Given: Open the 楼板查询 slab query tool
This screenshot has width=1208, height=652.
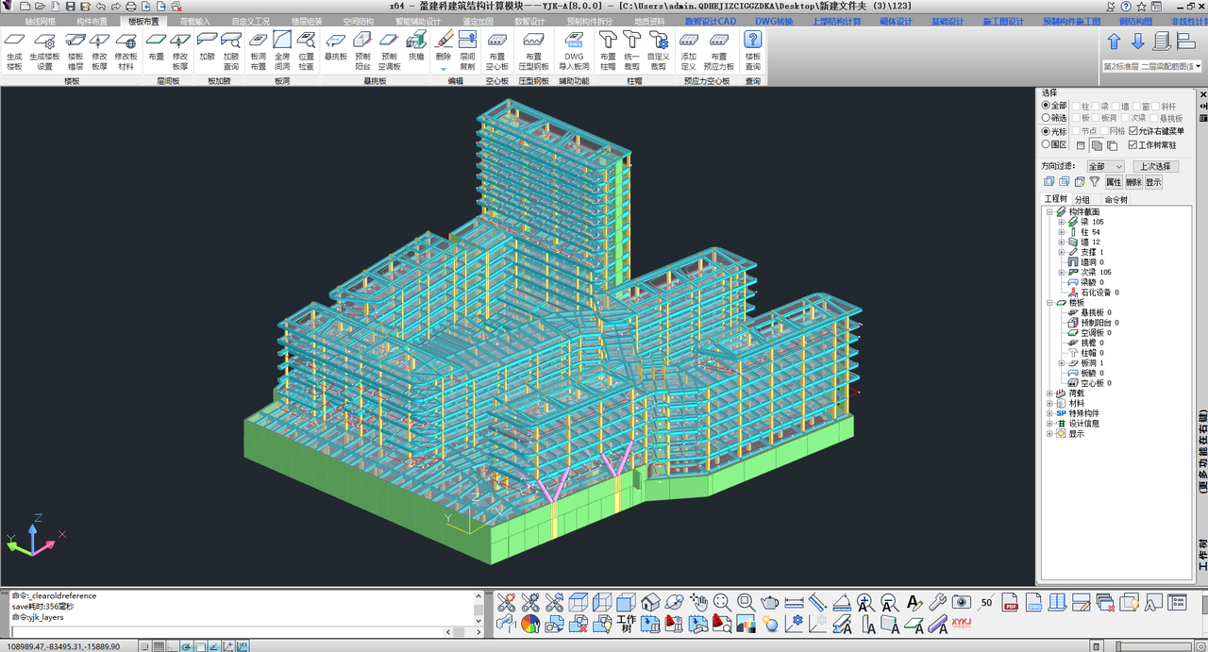Looking at the screenshot, I should click(752, 51).
